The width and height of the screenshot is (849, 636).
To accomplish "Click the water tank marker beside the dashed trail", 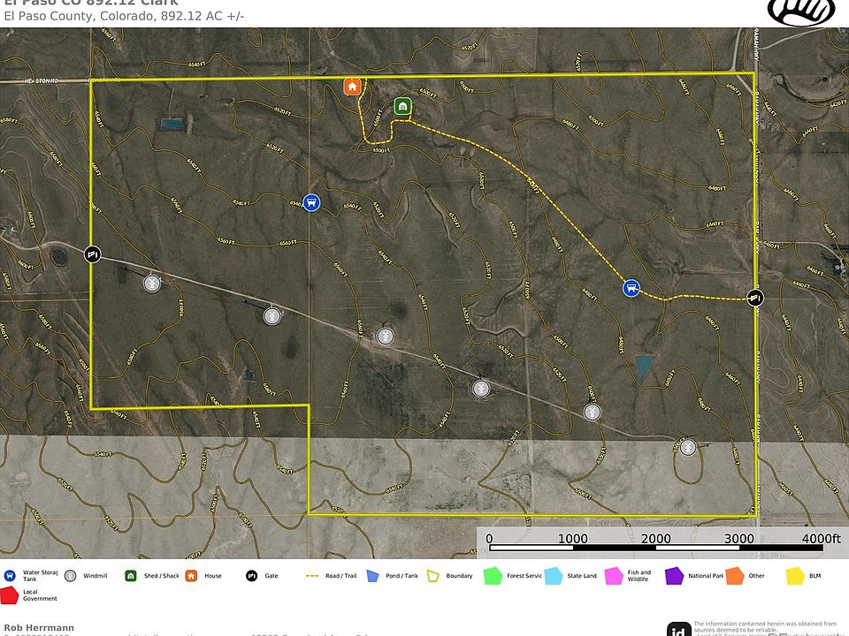I will (x=631, y=288).
